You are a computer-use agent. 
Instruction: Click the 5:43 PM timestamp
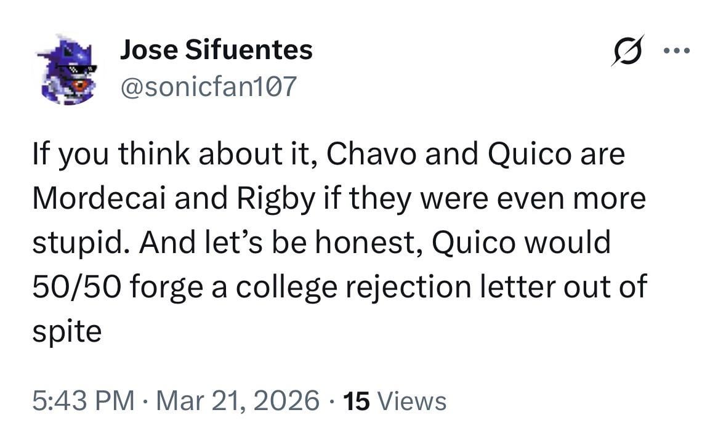coord(84,401)
